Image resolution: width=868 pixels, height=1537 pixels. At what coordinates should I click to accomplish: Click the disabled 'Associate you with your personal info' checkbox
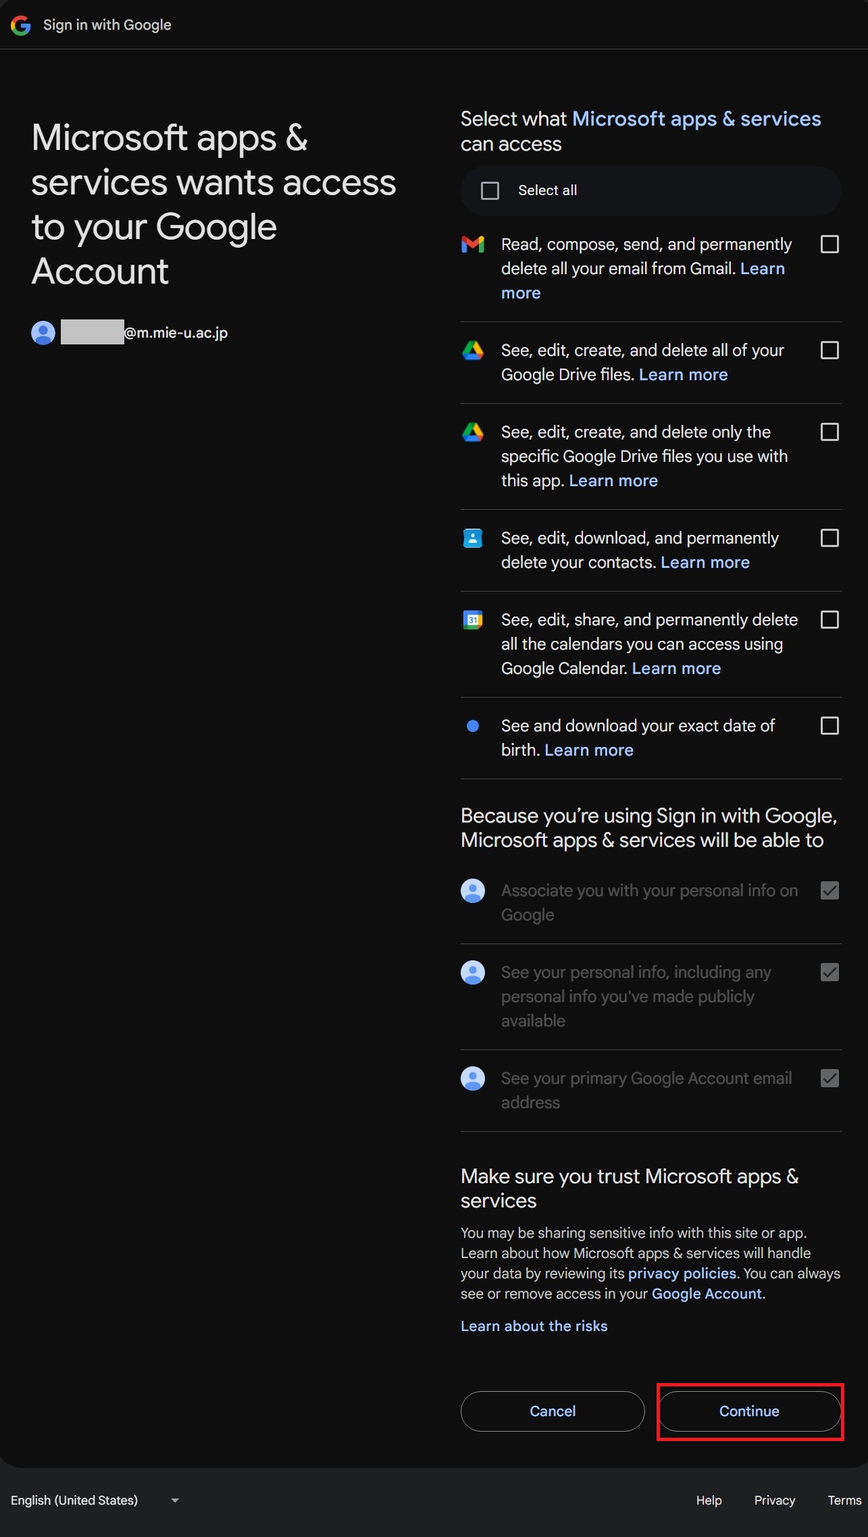829,891
